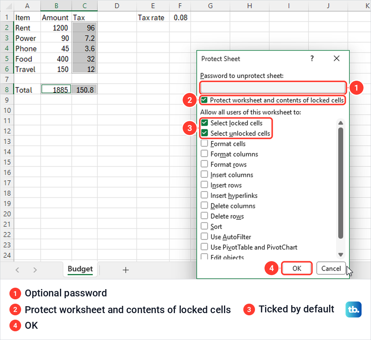Click the password to unprotect sheet field
This screenshot has height=340, width=371.
(273, 88)
